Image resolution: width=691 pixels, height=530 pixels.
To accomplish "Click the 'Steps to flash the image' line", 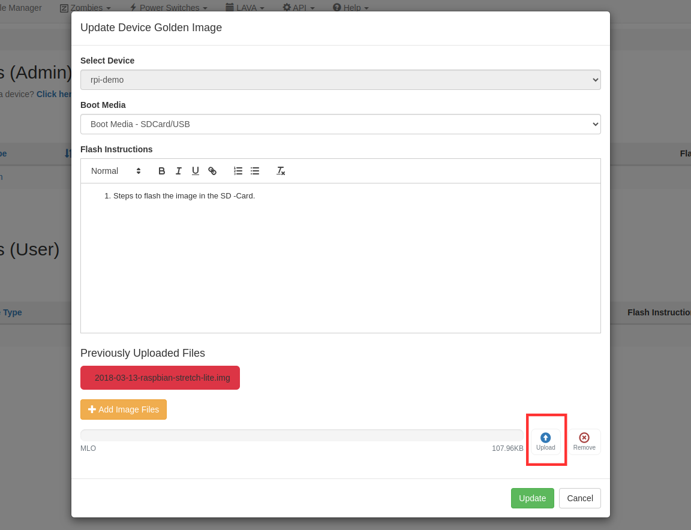I will point(184,196).
